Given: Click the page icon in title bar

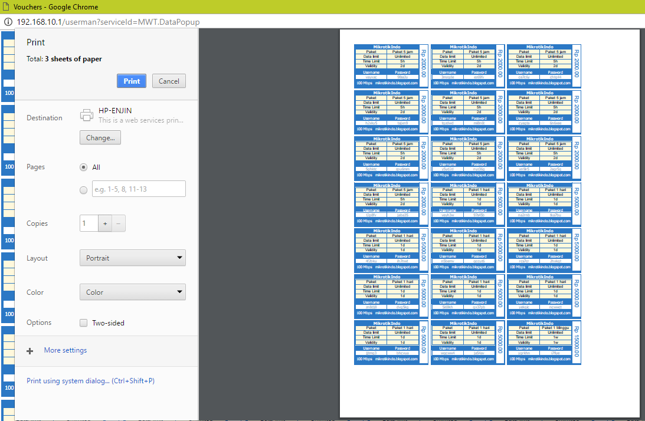Looking at the screenshot, I should 6,6.
